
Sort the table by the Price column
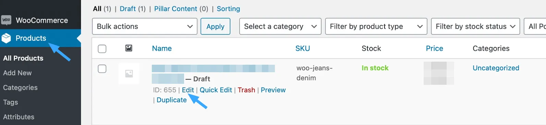(435, 48)
